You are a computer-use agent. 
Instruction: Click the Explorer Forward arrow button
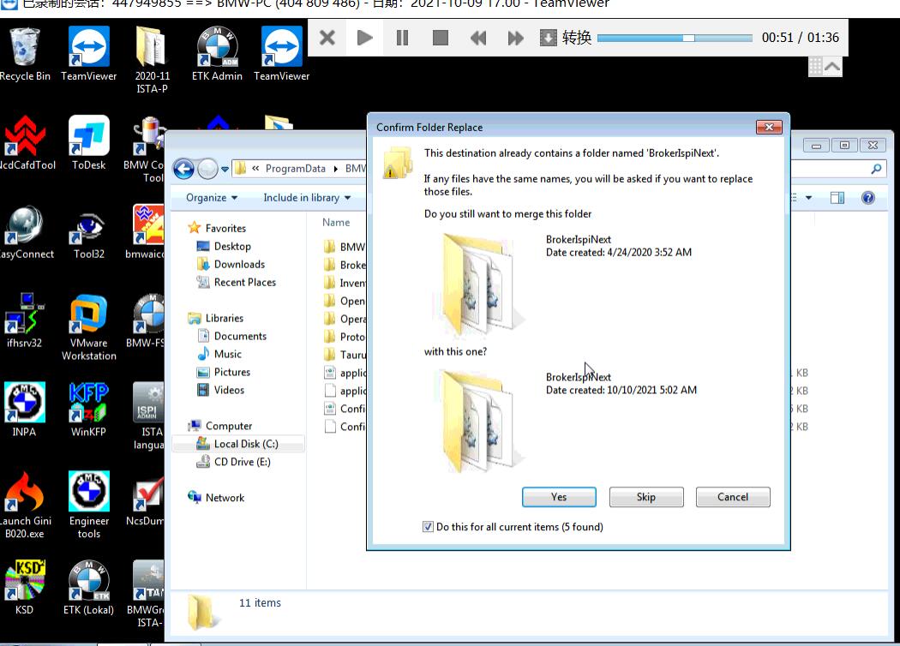[207, 169]
